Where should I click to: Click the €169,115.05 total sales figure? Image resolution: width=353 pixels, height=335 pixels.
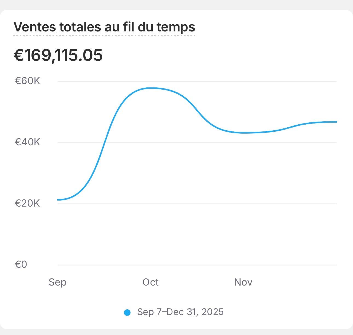tap(58, 55)
